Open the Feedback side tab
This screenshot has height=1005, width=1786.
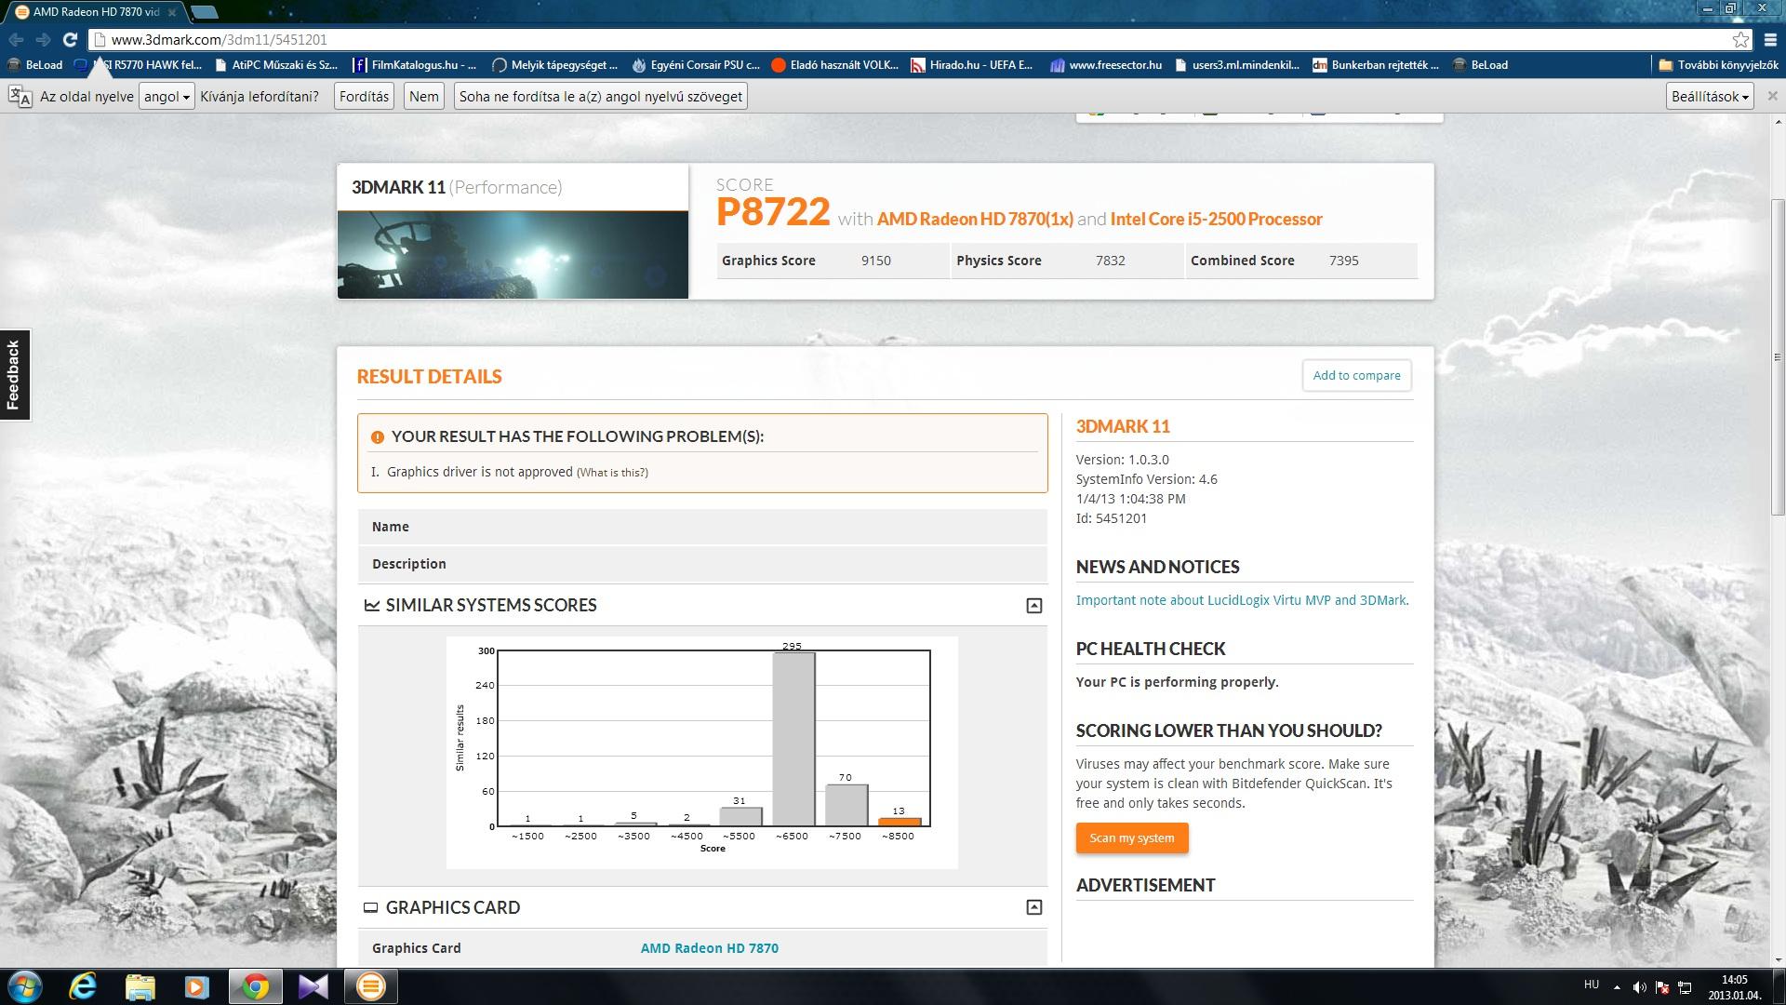(14, 375)
